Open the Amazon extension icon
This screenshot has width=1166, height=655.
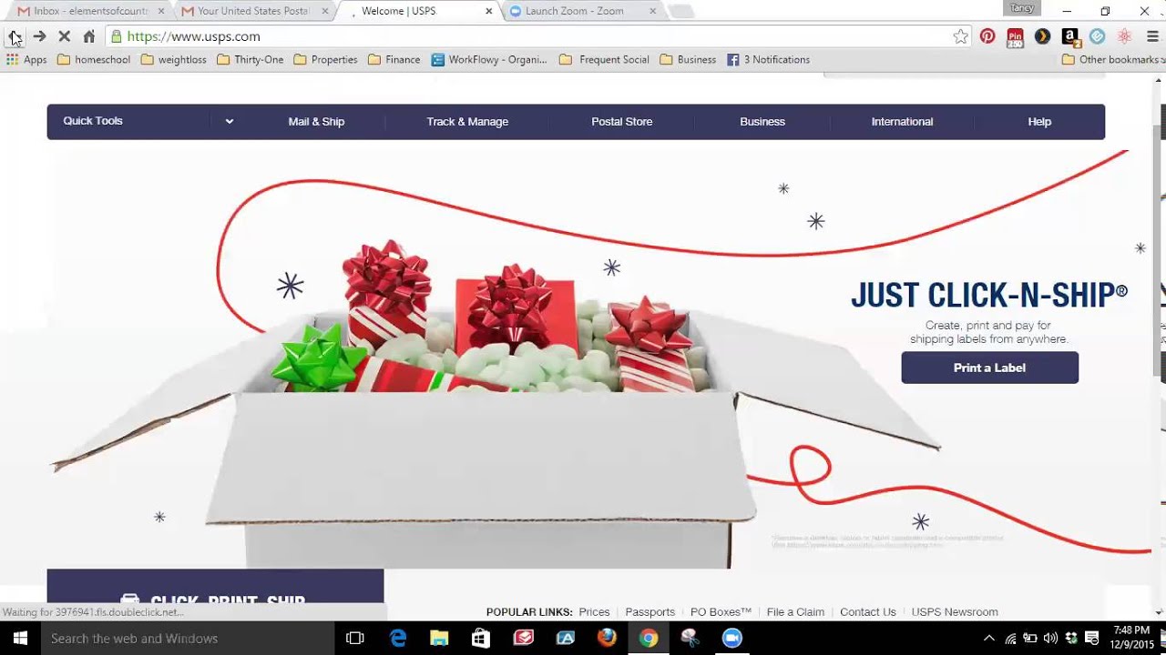pos(1070,36)
